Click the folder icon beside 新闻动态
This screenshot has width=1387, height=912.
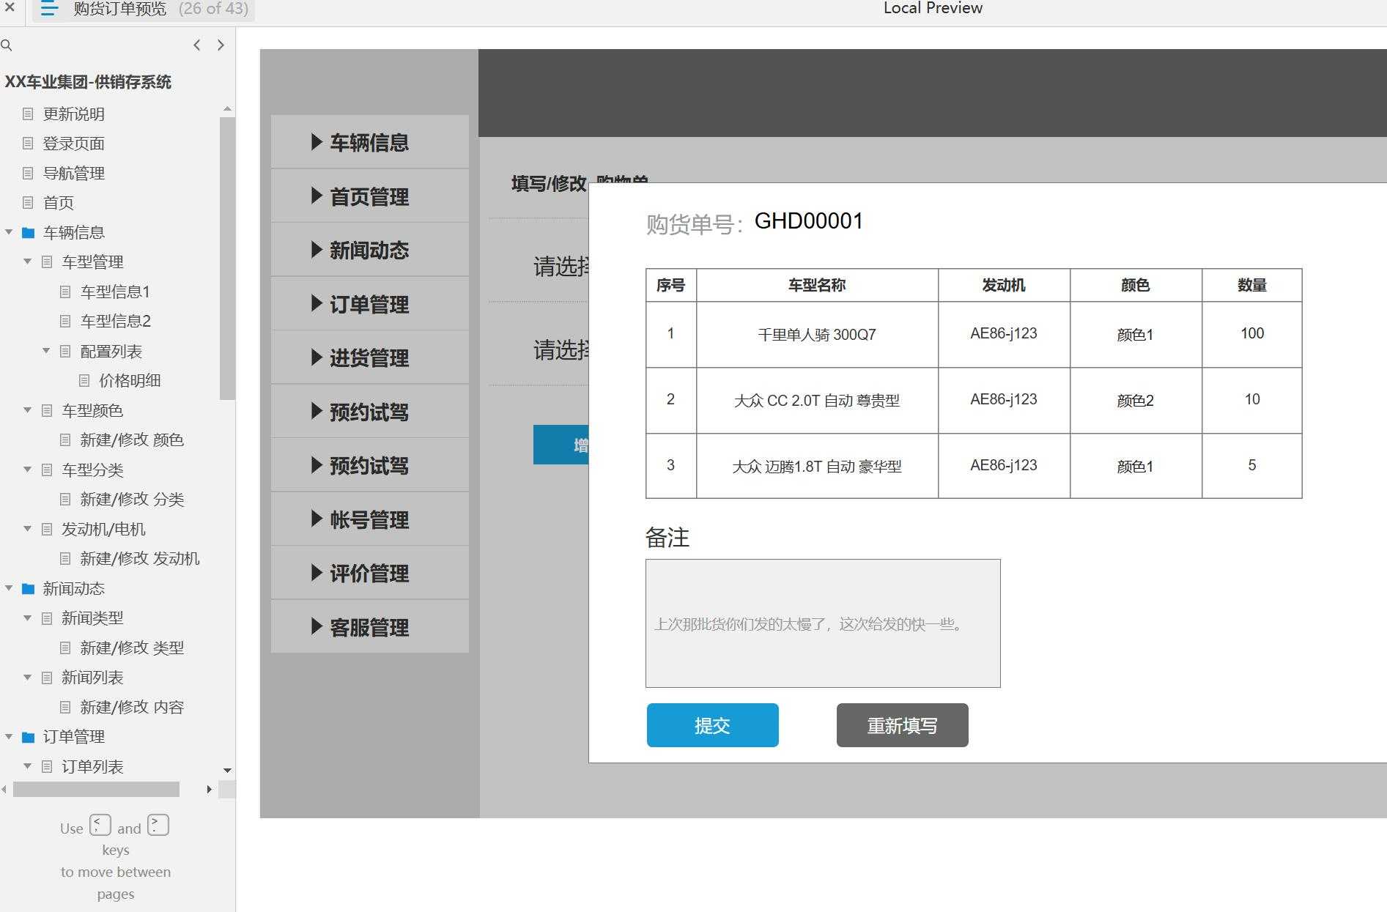[x=28, y=588]
